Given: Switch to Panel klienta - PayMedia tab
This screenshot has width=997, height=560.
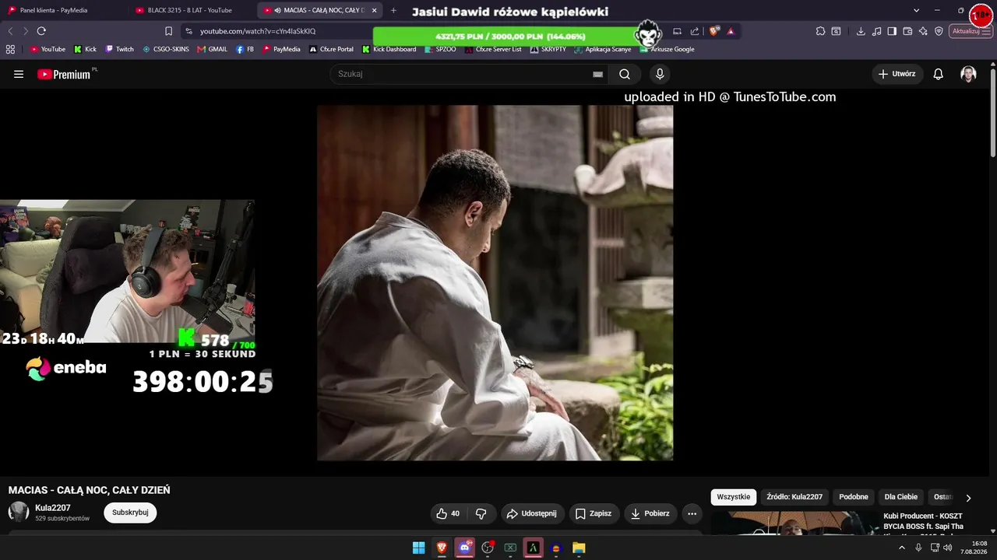Looking at the screenshot, I should click(x=64, y=10).
